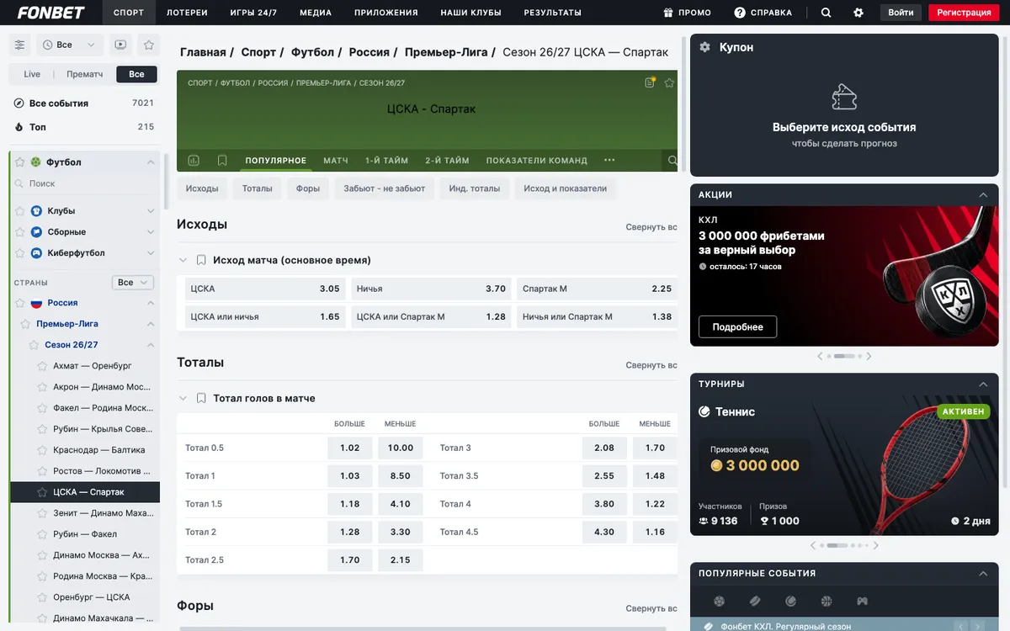Switch to the 1-й тайм tab
Screen dimensions: 1010x631
point(386,161)
